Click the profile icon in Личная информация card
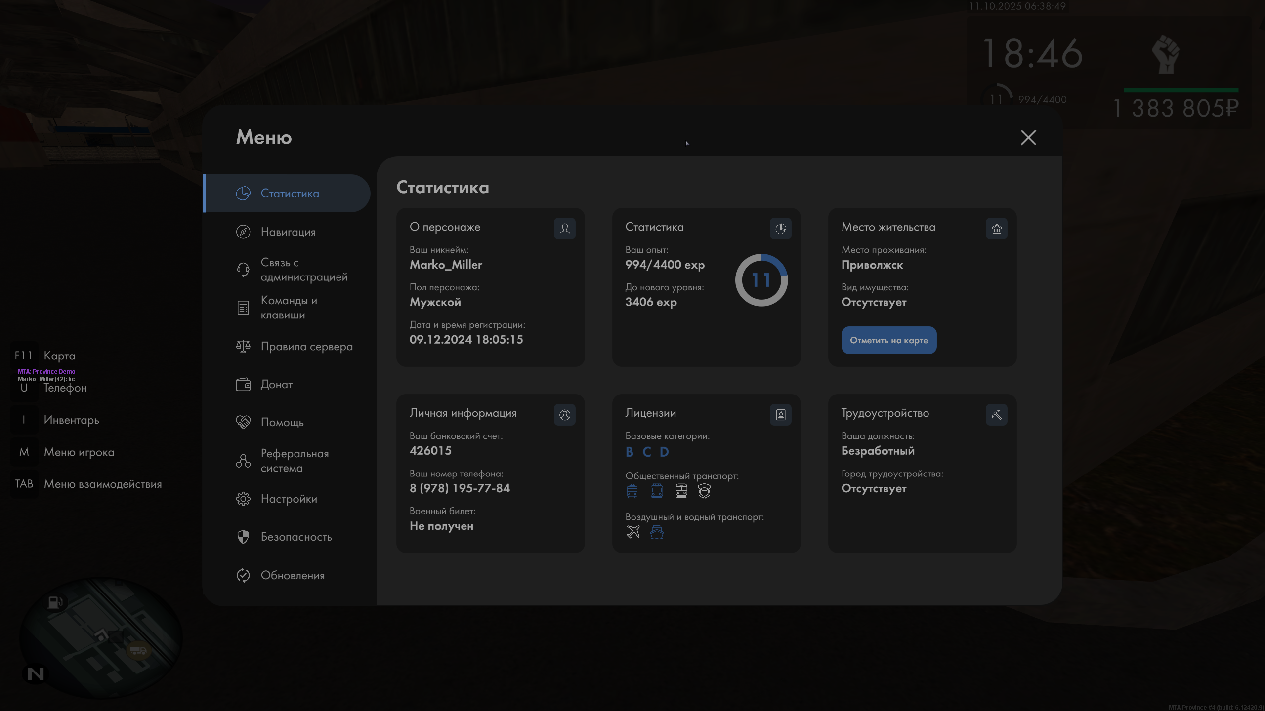Screen dimensions: 1265x711 click(x=564, y=415)
